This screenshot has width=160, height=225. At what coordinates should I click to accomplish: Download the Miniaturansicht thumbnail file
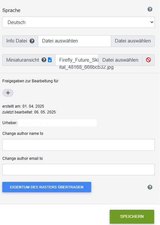click(x=50, y=60)
